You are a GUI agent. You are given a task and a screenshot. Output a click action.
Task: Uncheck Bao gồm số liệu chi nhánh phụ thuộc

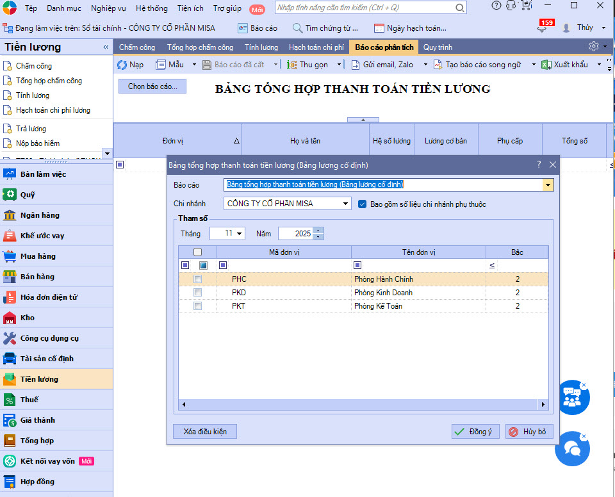coord(363,204)
